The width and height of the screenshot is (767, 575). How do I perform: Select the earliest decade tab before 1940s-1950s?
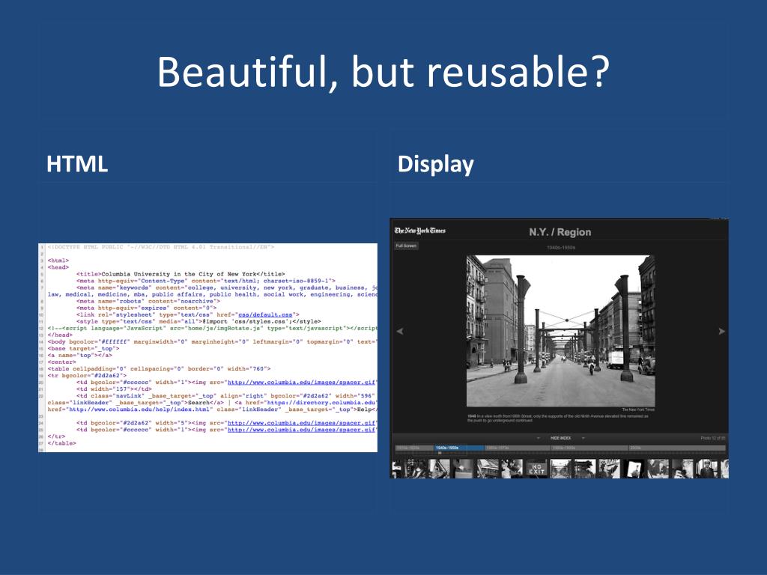point(413,448)
